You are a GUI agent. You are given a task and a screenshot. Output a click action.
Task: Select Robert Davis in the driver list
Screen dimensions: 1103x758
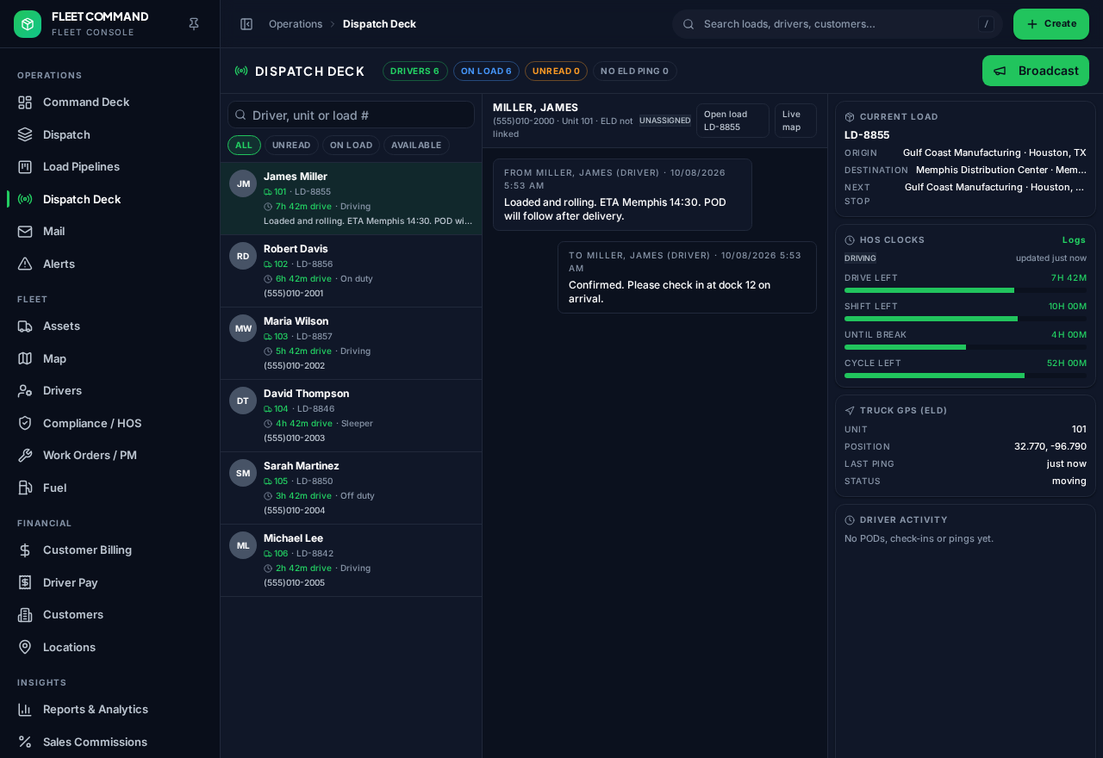coord(351,271)
